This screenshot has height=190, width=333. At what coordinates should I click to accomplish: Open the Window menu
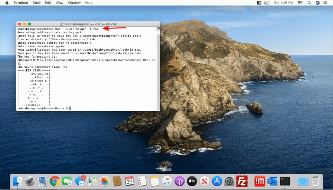tap(74, 3)
